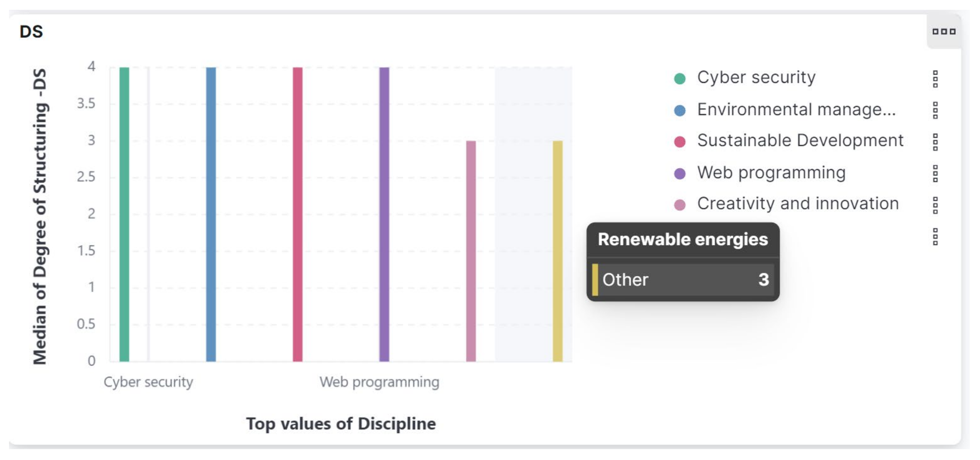The height and width of the screenshot is (460, 980).
Task: Toggle the Cyber security legend label
Action: pyautogui.click(x=756, y=78)
